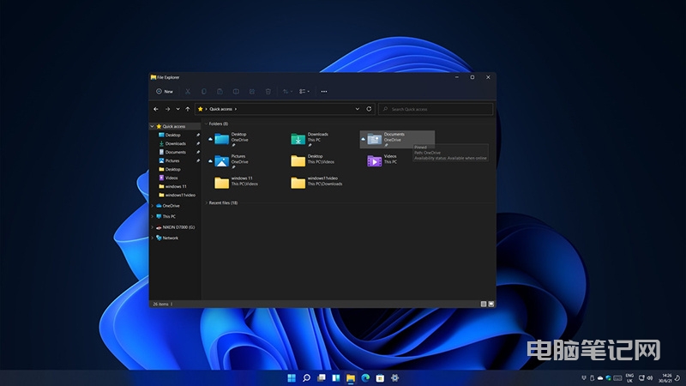Image resolution: width=686 pixels, height=386 pixels.
Task: Click the File Explorer title bar icon
Action: tap(153, 77)
